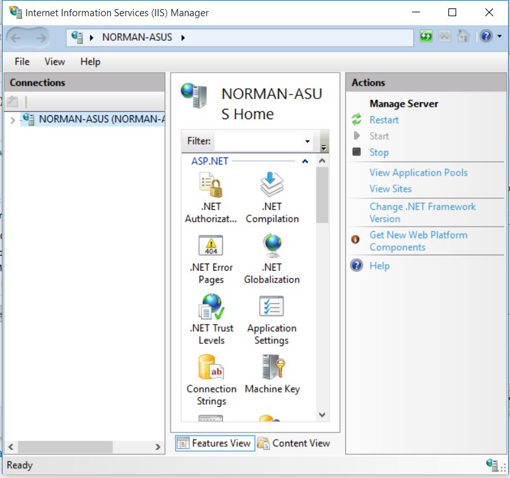Click the green Refresh Page toolbar icon
Screen dimensions: 510x478
(426, 36)
